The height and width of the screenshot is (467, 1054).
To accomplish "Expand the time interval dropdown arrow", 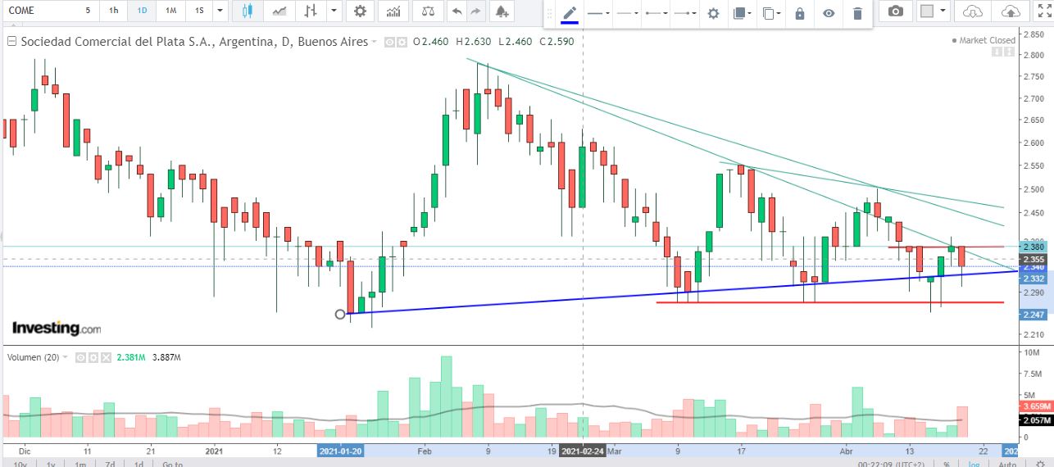I will (219, 11).
